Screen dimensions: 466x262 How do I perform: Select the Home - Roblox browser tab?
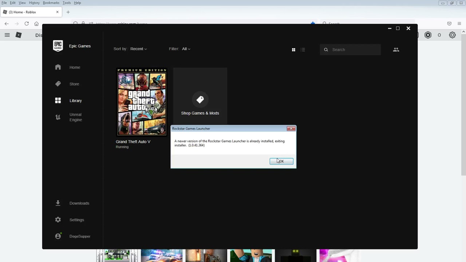31,12
